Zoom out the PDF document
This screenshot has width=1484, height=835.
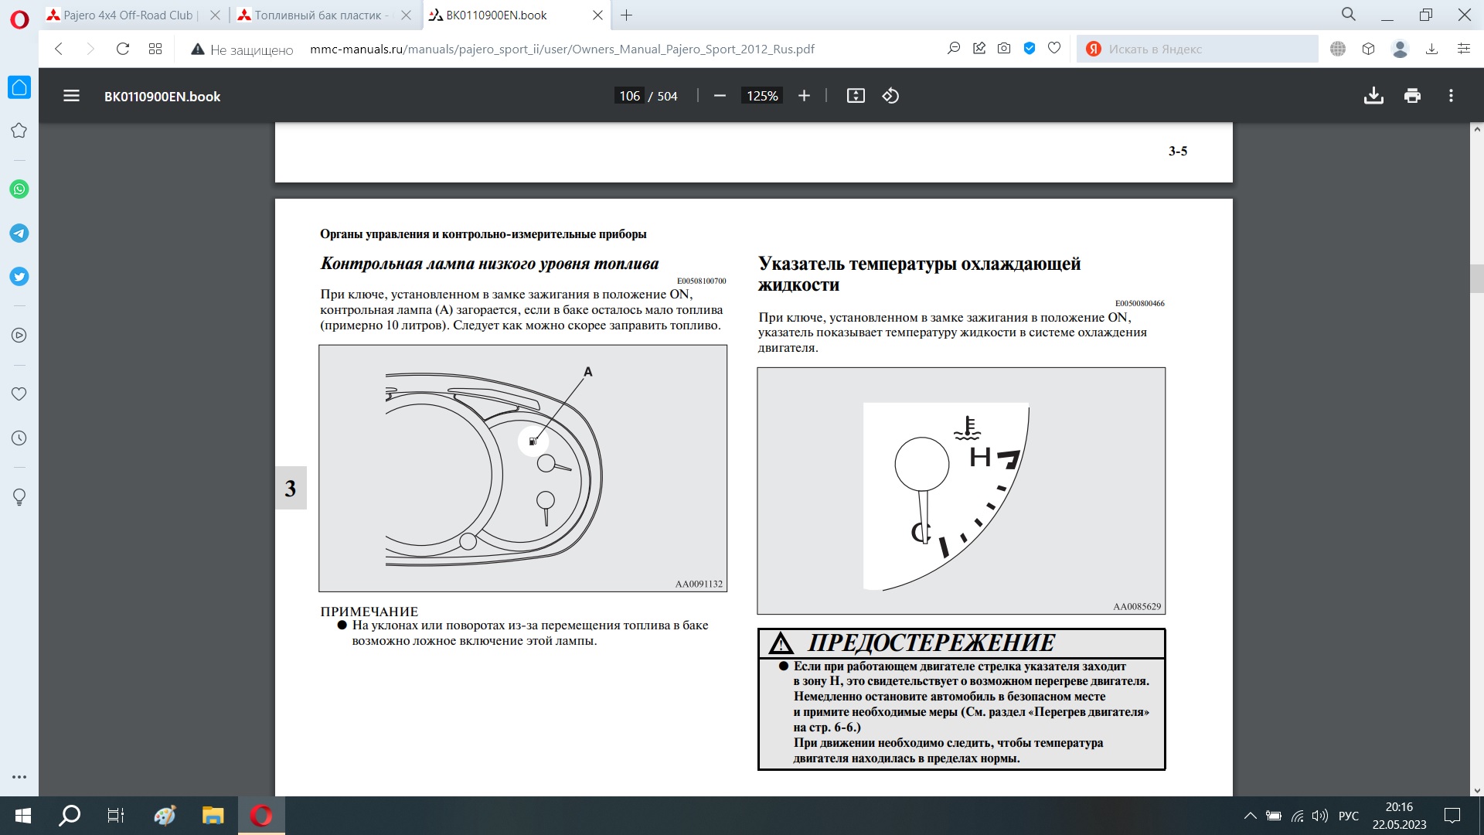pos(720,96)
